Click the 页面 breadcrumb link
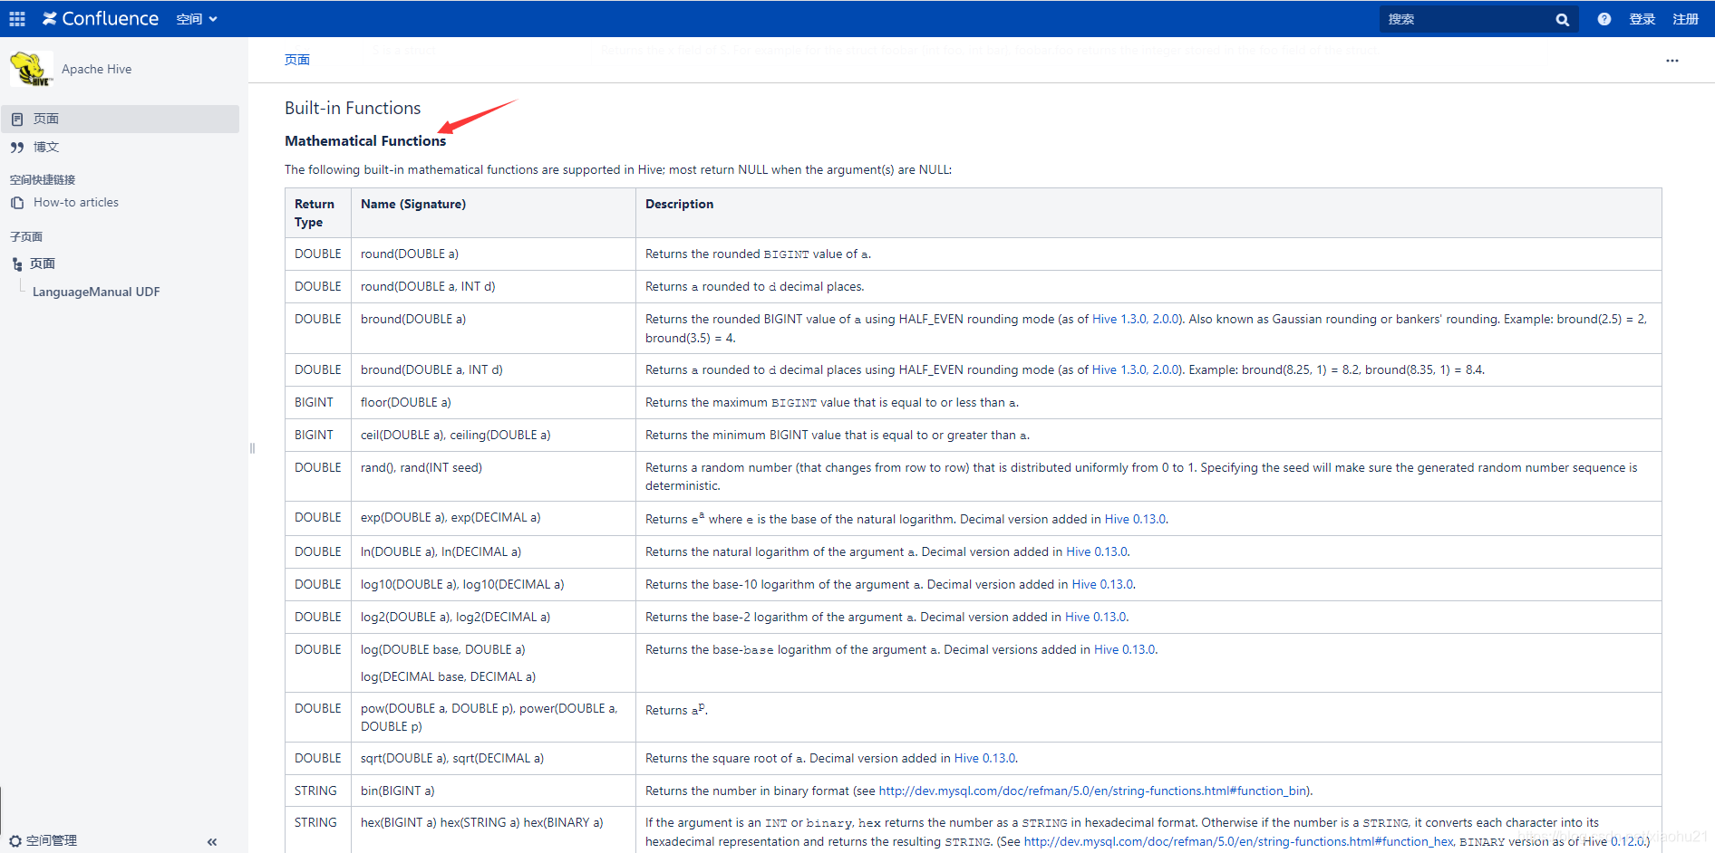This screenshot has width=1715, height=853. (297, 60)
